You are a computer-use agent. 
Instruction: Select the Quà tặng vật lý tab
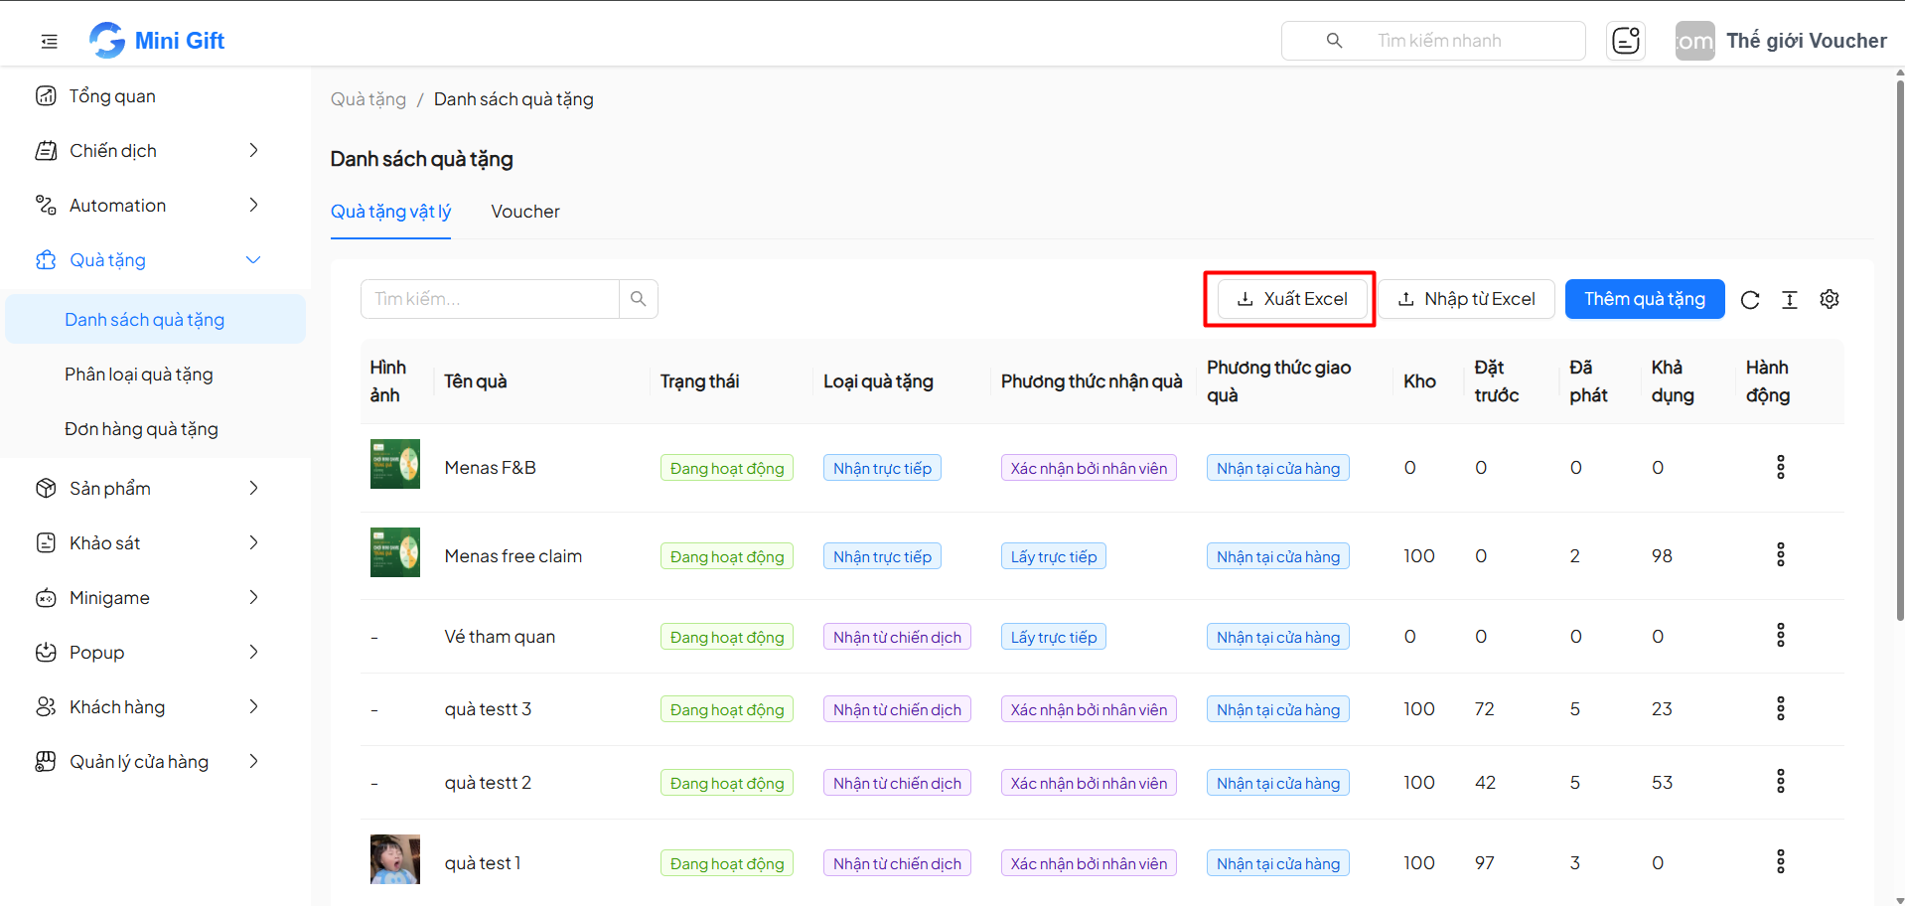tap(390, 212)
